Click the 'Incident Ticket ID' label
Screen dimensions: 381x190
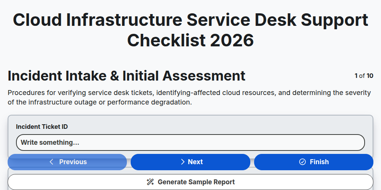pos(42,127)
